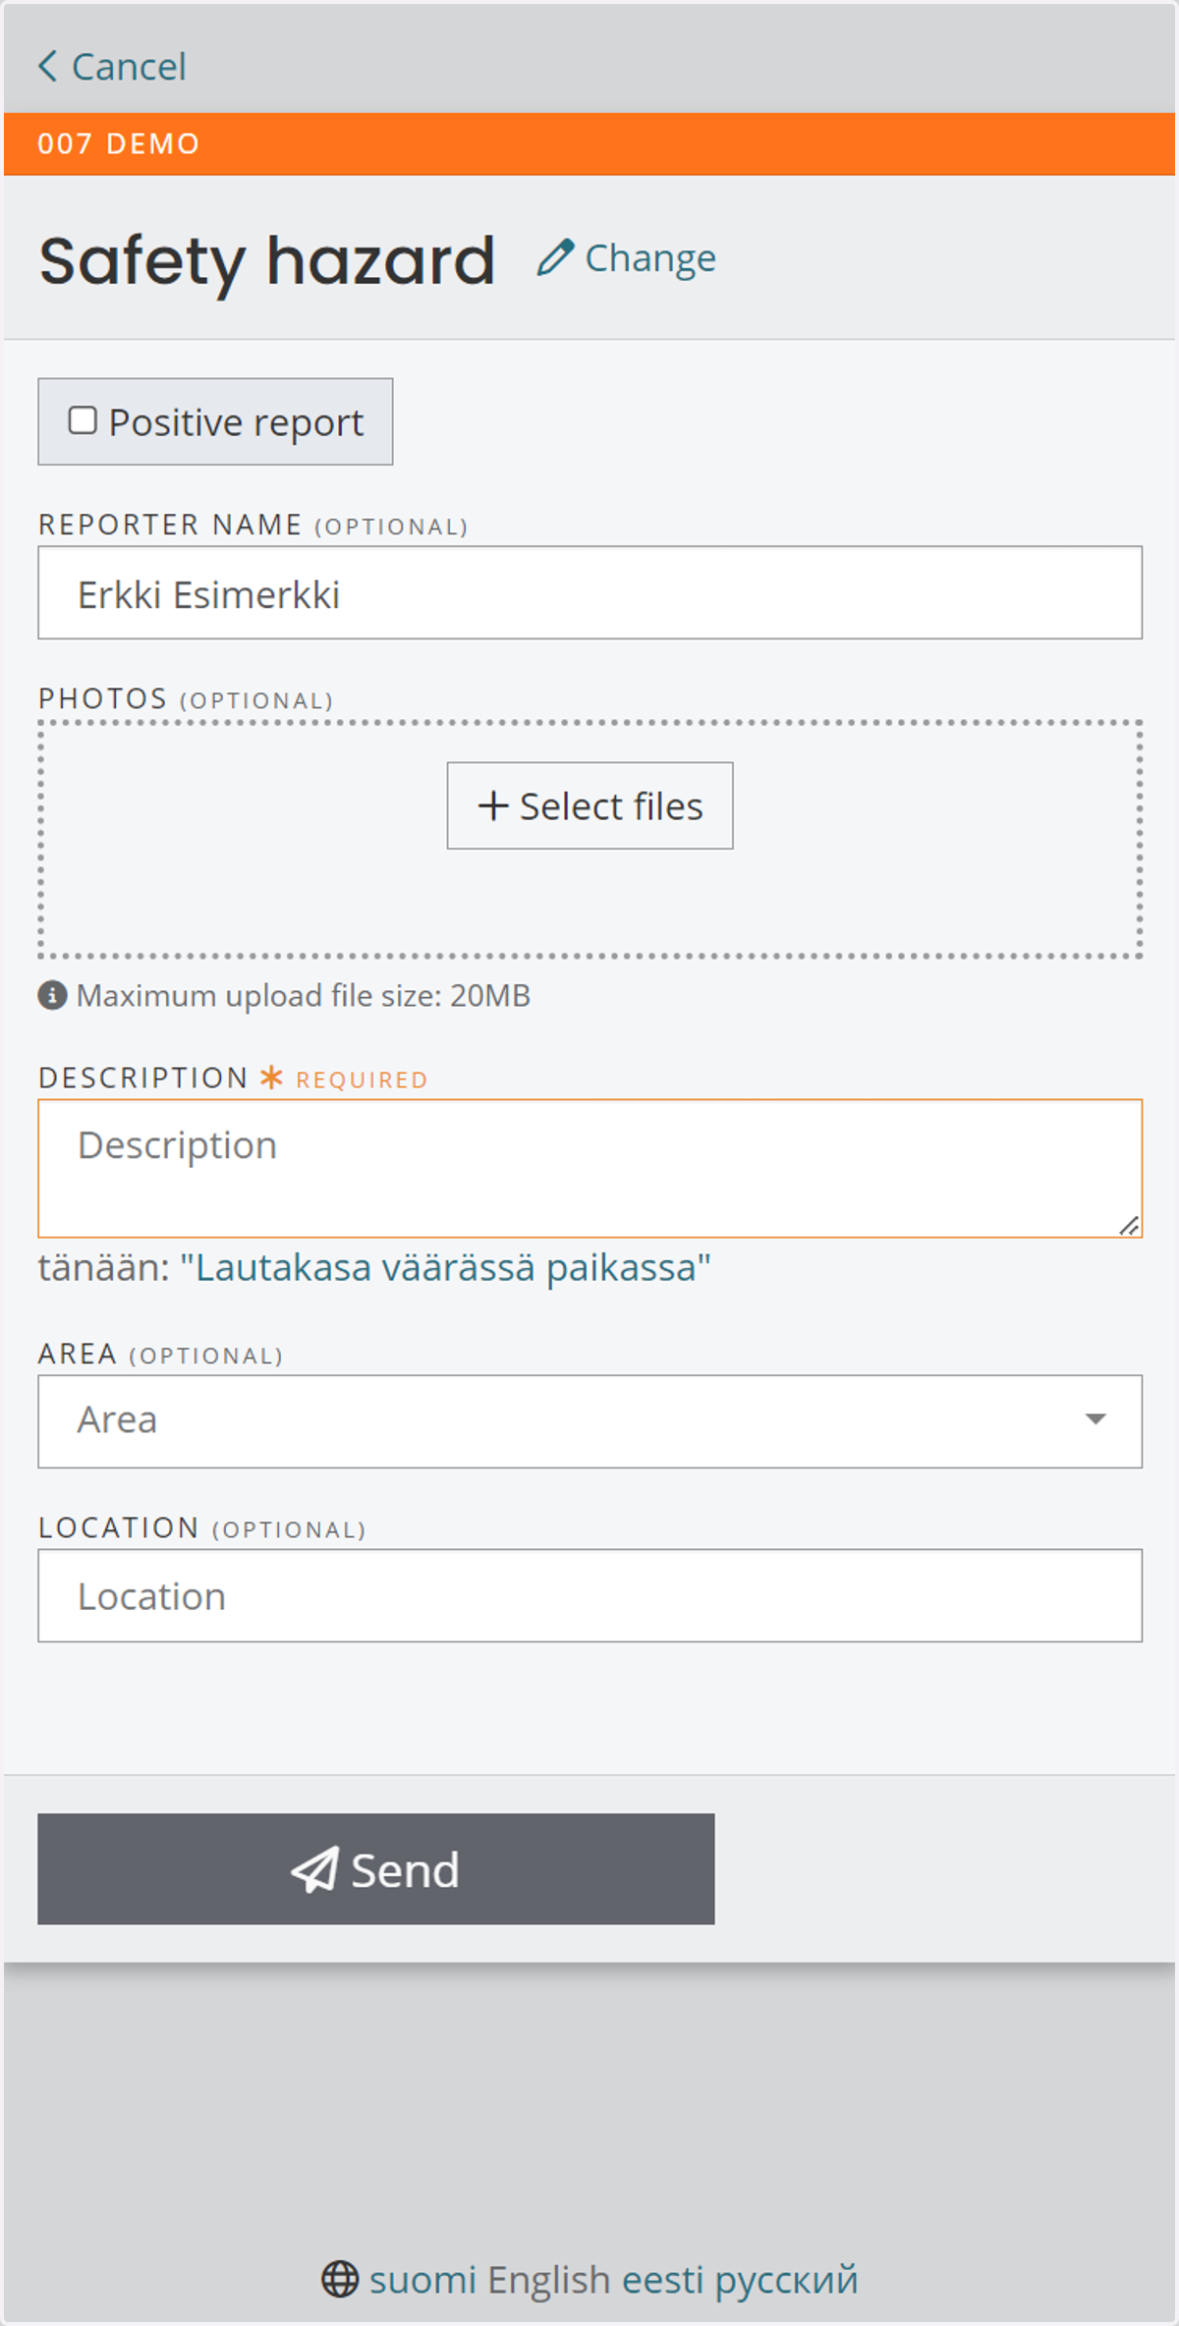Choose eesti language option
Viewport: 1179px width, 2326px height.
point(663,2280)
